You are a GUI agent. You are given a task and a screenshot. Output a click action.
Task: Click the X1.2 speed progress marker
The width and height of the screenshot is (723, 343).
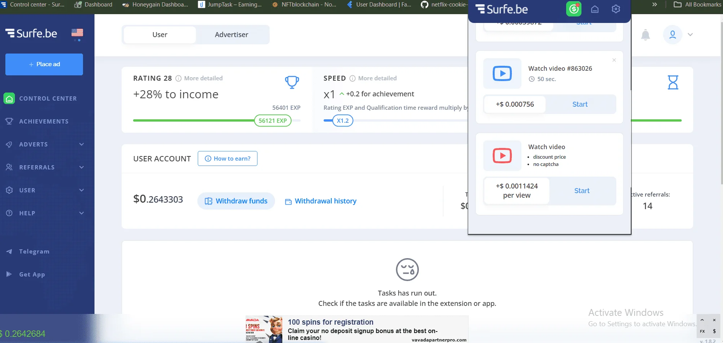pyautogui.click(x=343, y=121)
